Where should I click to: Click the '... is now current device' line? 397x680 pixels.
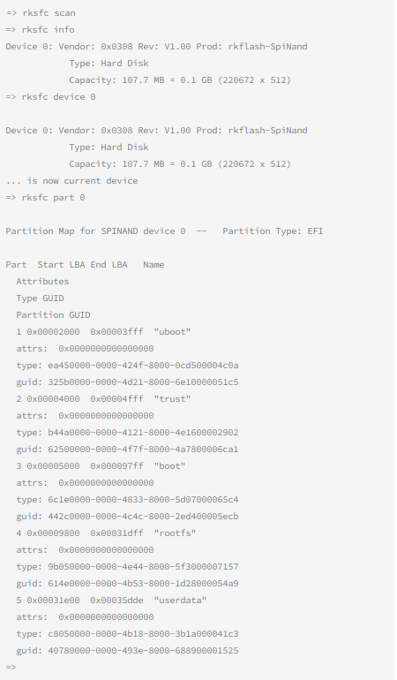click(72, 181)
